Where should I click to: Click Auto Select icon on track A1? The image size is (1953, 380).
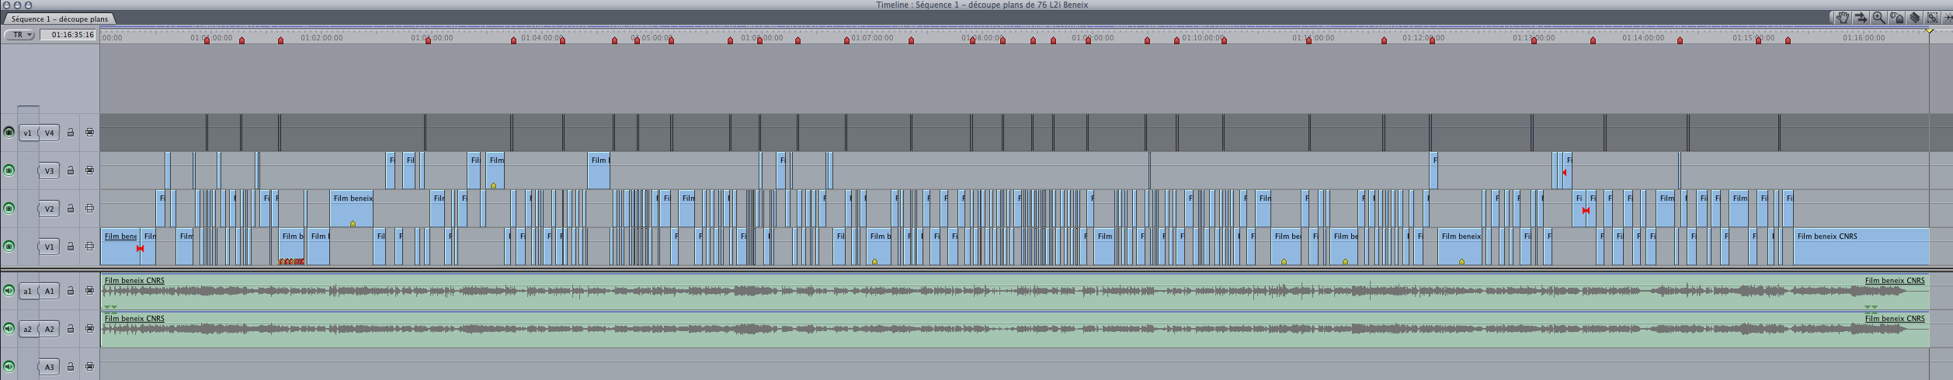tap(89, 291)
